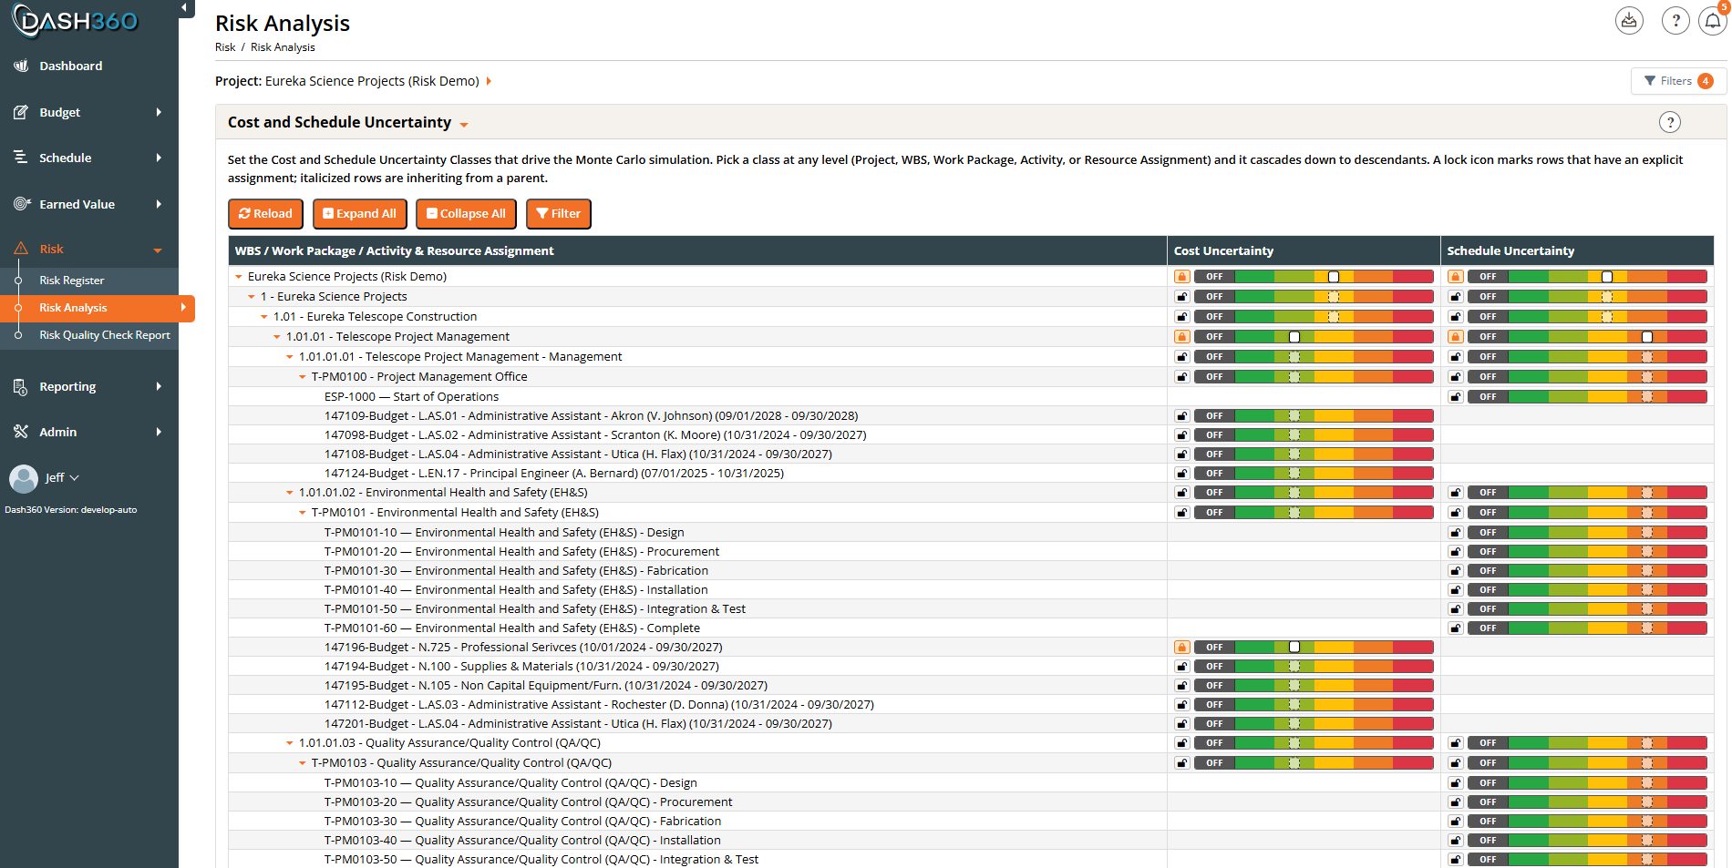Image resolution: width=1732 pixels, height=868 pixels.
Task: Toggle schedule OFF switch for T-PM0103-40 Installation
Action: coord(1488,840)
